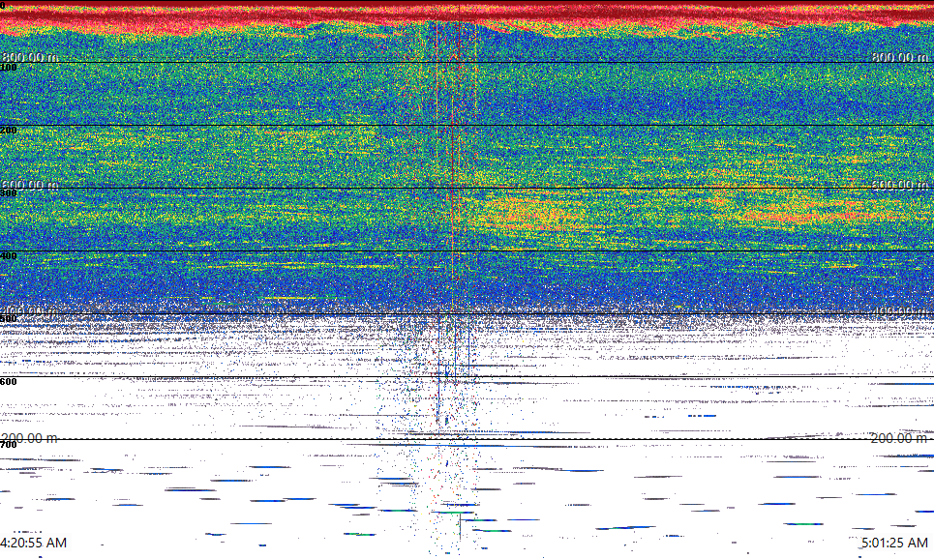Image resolution: width=934 pixels, height=559 pixels.
Task: Click the left-edge 600.00 m range label
Action: tap(30, 185)
